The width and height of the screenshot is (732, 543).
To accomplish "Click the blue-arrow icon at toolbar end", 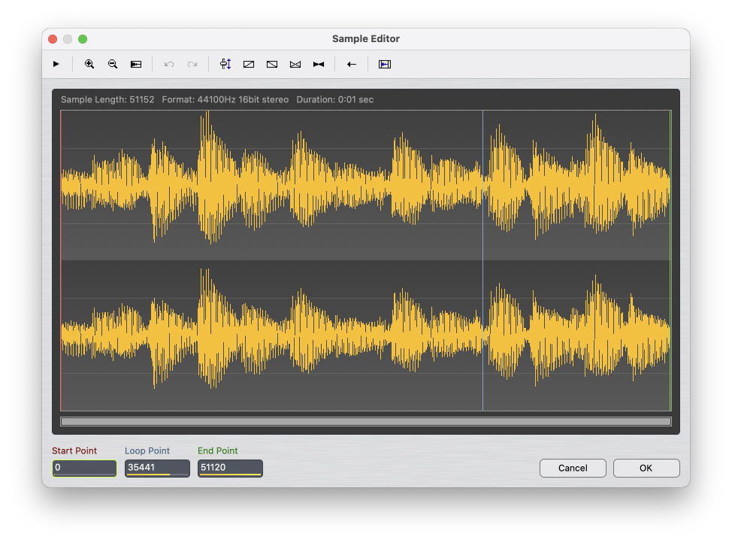I will point(385,65).
